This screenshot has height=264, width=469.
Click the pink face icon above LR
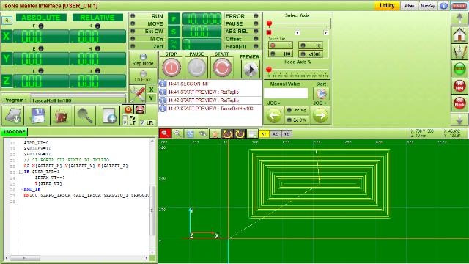point(140,109)
